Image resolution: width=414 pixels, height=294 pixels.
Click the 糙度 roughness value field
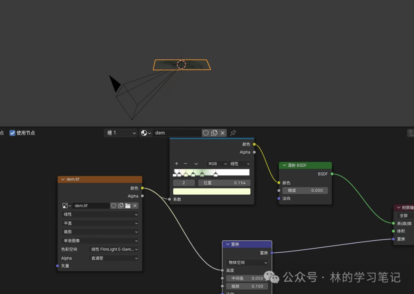305,190
